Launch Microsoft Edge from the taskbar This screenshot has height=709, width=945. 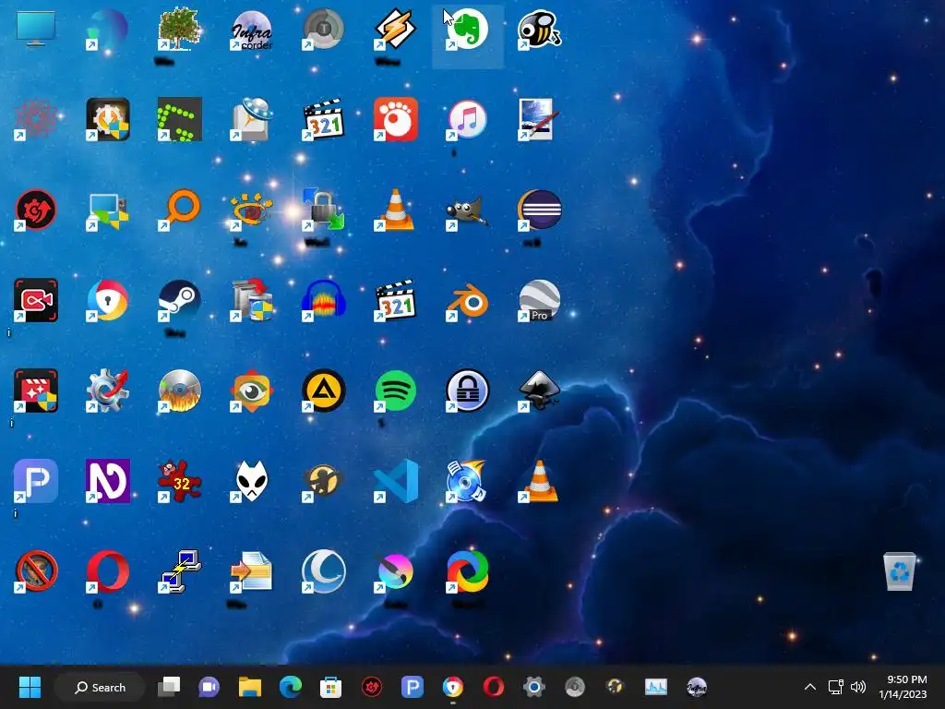(291, 687)
